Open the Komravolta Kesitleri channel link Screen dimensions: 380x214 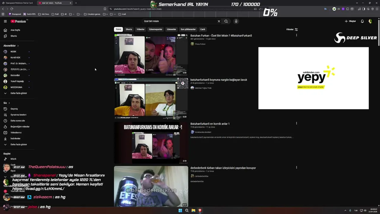click(203, 132)
